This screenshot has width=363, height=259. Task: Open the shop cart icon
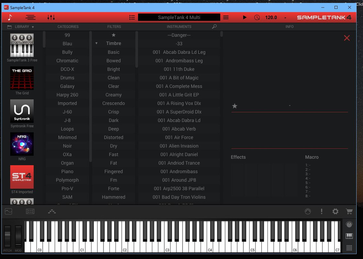pyautogui.click(x=349, y=211)
